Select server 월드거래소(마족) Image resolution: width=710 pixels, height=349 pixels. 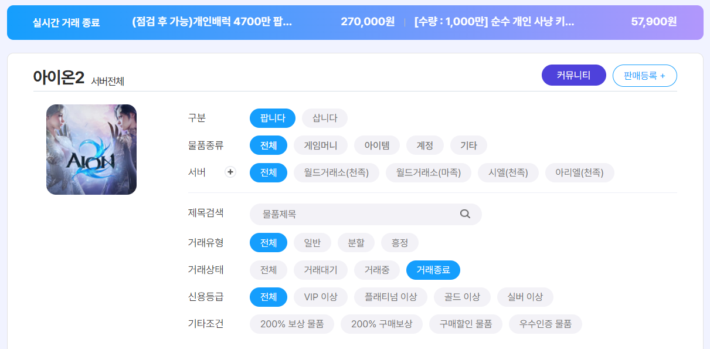point(429,172)
